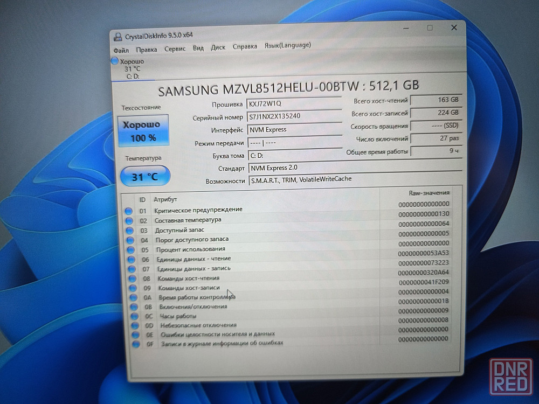Click the status dot for Единицы данных - запись
This screenshot has height=404, width=539.
pos(132,269)
